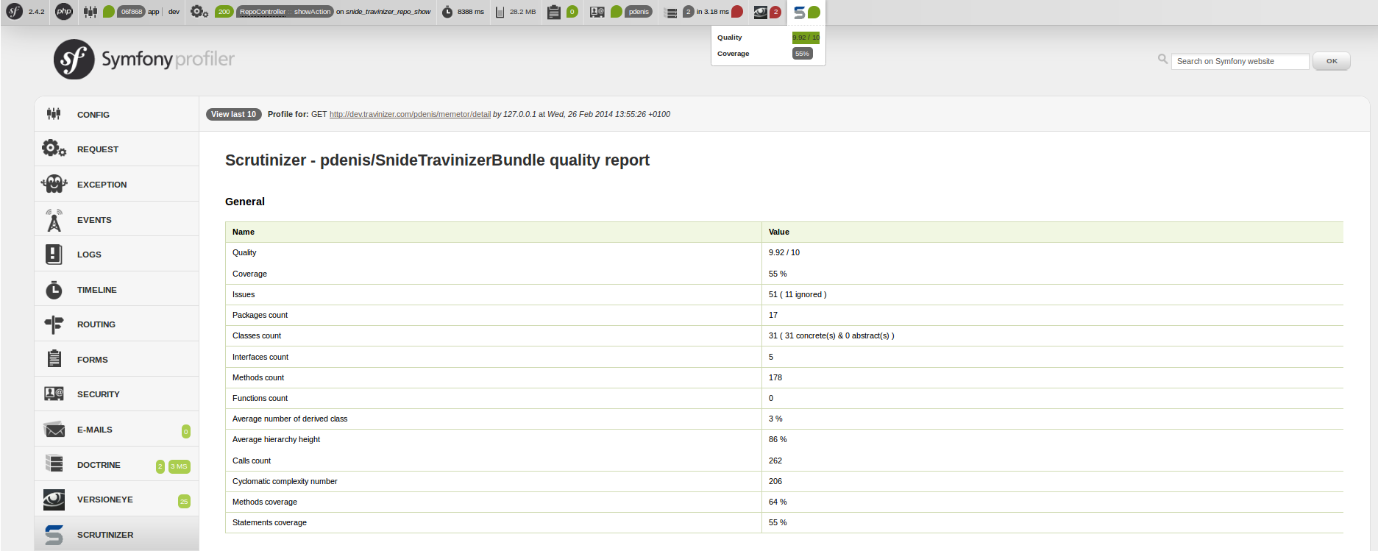The width and height of the screenshot is (1378, 551).
Task: Click the Doctrine query count badge 2 in toolbar
Action: click(x=688, y=12)
